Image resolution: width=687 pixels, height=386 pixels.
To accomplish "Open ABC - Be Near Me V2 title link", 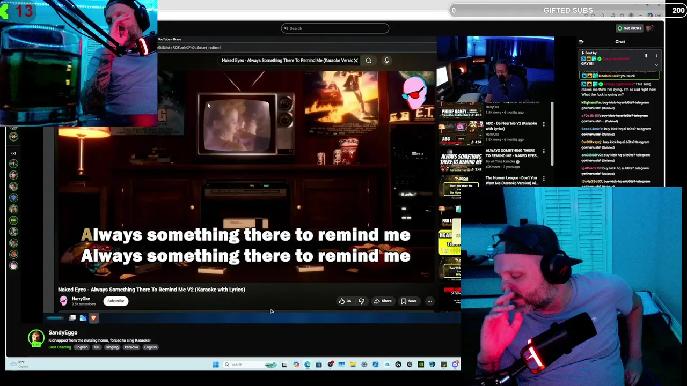I will click(x=511, y=126).
